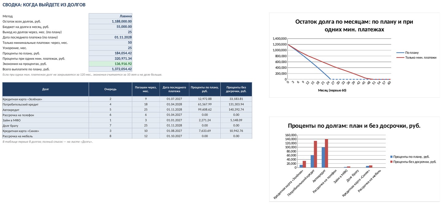Click the payoff date 01.07.2027

point(174,99)
